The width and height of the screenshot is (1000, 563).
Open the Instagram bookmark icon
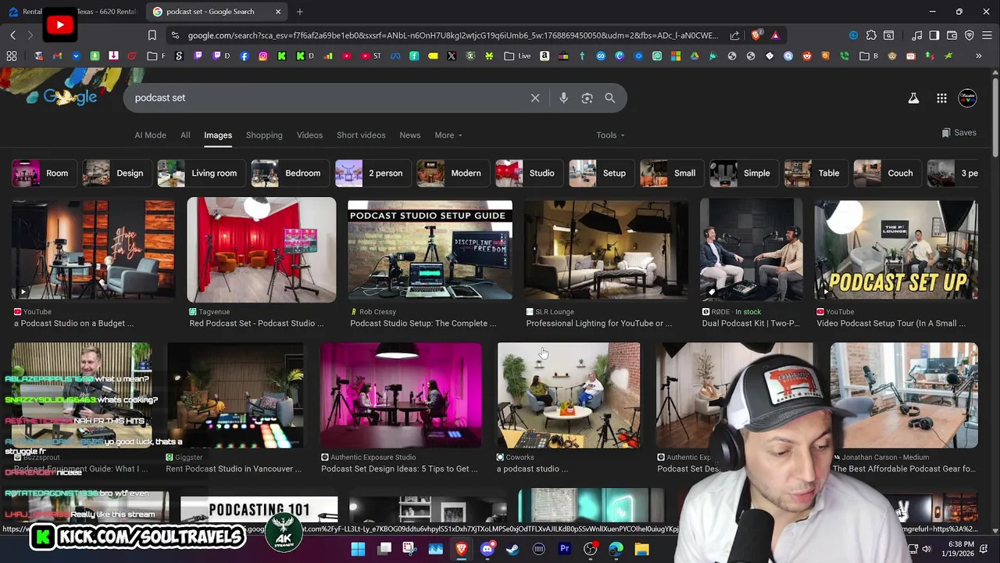(263, 56)
